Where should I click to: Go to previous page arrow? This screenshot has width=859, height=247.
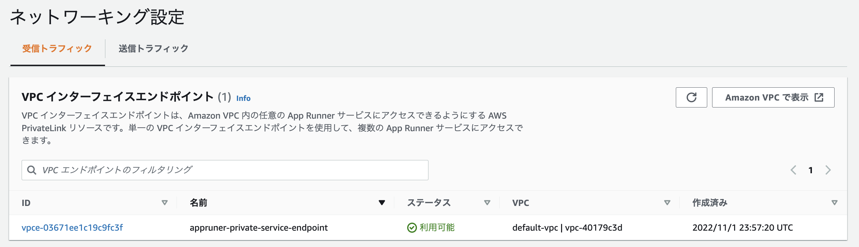coord(793,170)
